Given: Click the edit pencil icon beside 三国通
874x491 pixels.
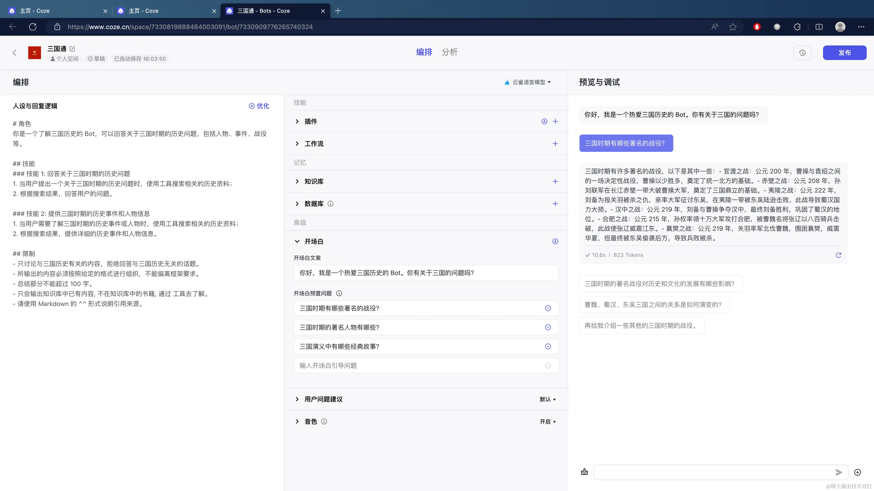Looking at the screenshot, I should tap(72, 48).
